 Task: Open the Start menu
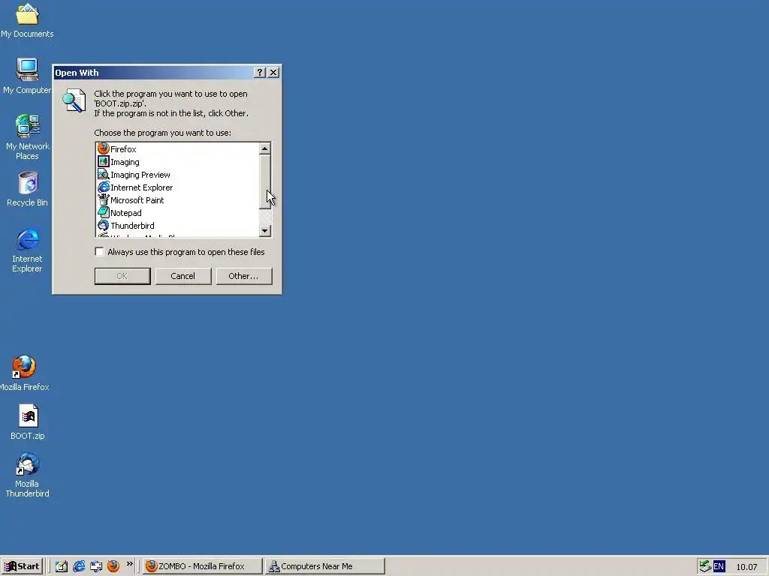[x=22, y=566]
